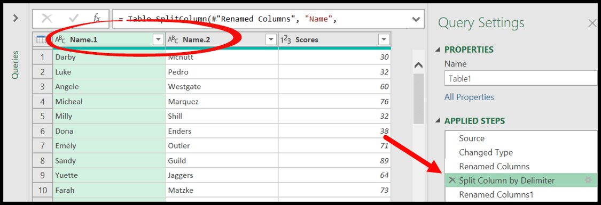Open settings gear for Split Column step
601x205 pixels.
point(588,181)
